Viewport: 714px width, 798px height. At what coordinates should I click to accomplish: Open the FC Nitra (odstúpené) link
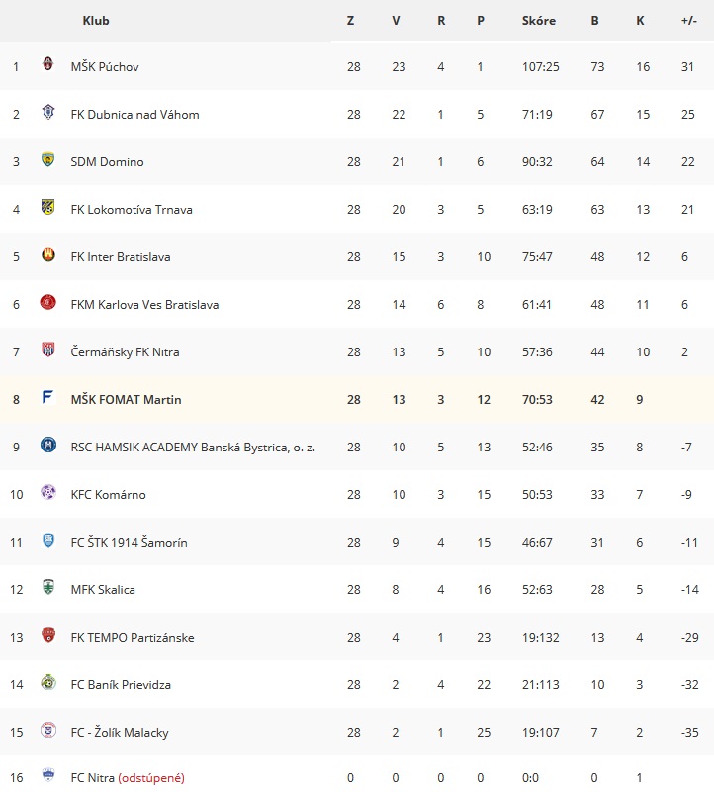coord(128,778)
